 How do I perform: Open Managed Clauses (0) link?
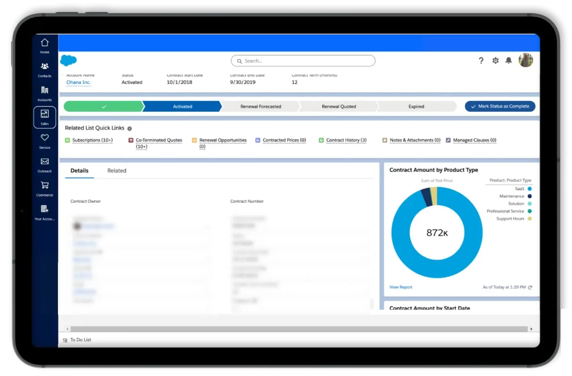[x=475, y=140]
